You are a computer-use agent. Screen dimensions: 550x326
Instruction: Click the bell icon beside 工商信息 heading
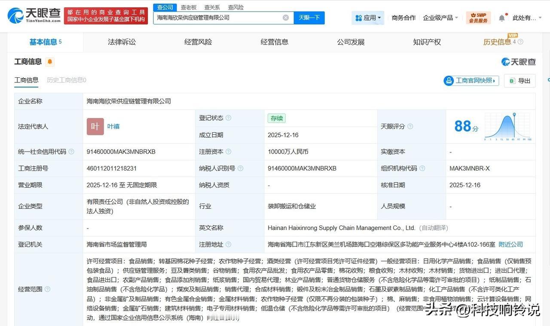click(x=49, y=61)
